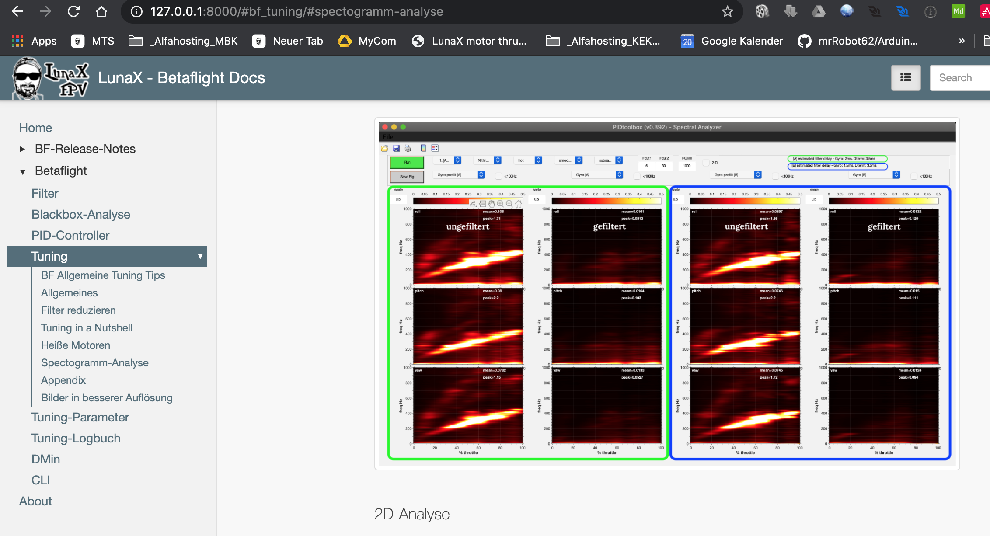Open Spectogramm-Analyse in the sidebar

(x=94, y=363)
